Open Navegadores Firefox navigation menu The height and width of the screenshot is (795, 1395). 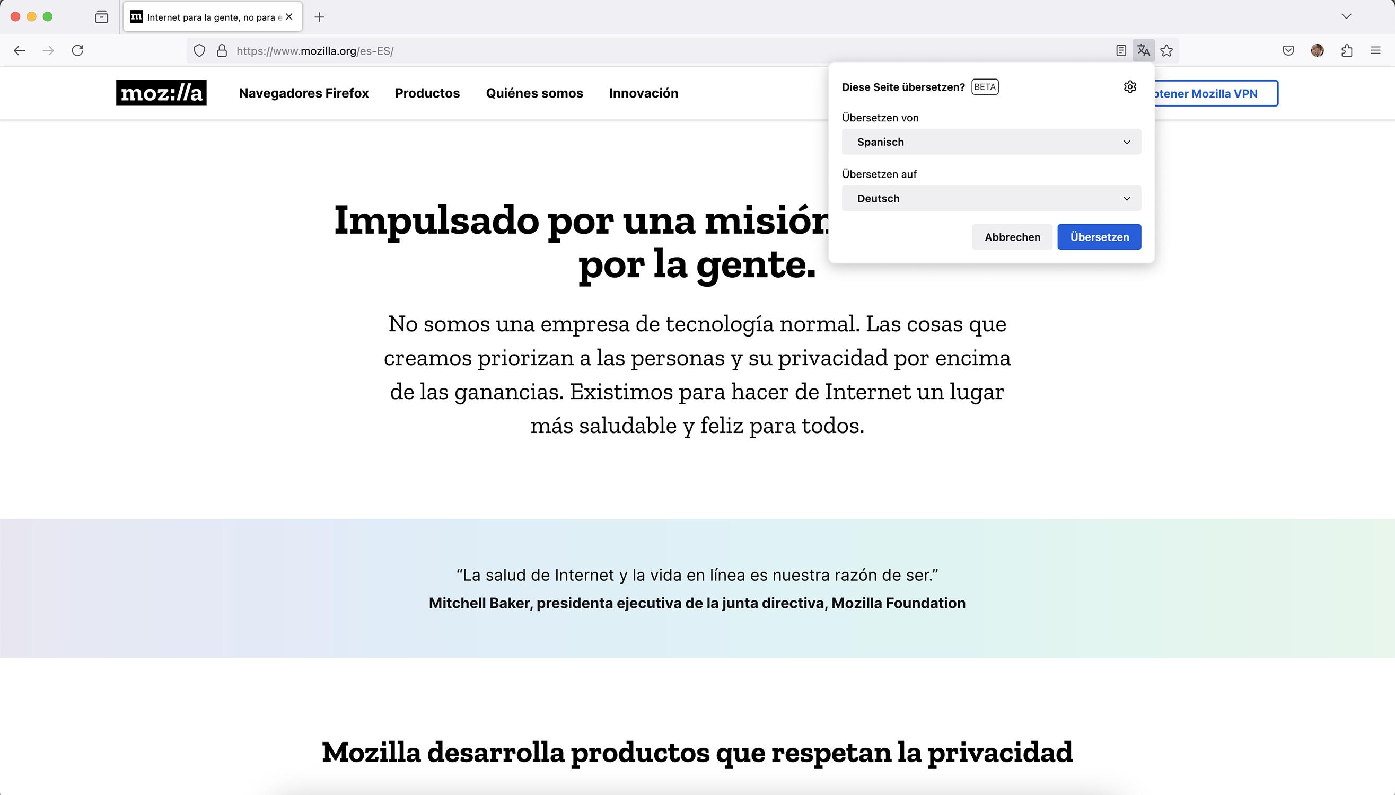click(304, 93)
